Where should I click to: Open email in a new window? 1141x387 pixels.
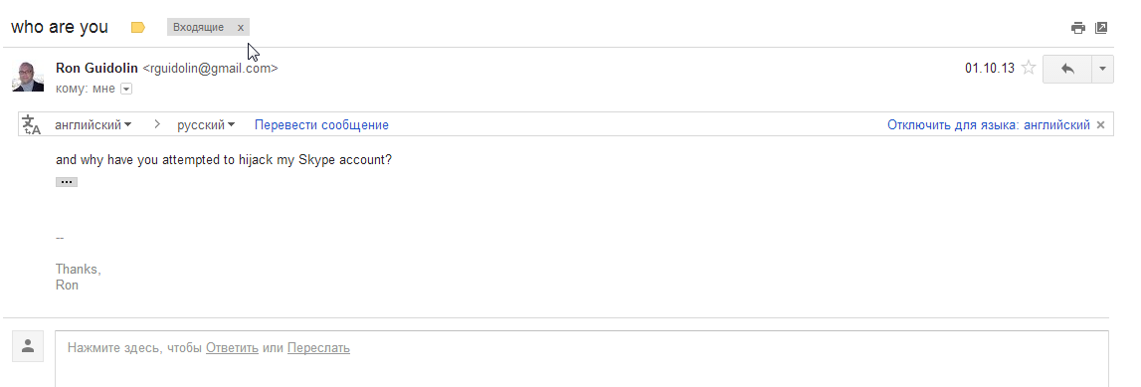coord(1101,28)
